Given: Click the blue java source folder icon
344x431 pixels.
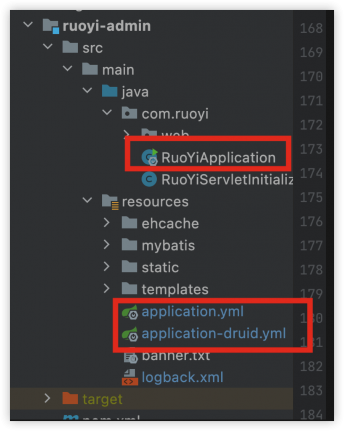Looking at the screenshot, I should 110,91.
